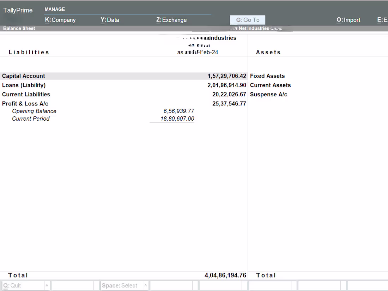
Task: Click the Balance Sheet title label
Action: [x=19, y=29]
